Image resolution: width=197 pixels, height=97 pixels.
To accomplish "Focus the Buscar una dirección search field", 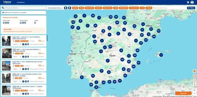I will (x=26, y=8).
